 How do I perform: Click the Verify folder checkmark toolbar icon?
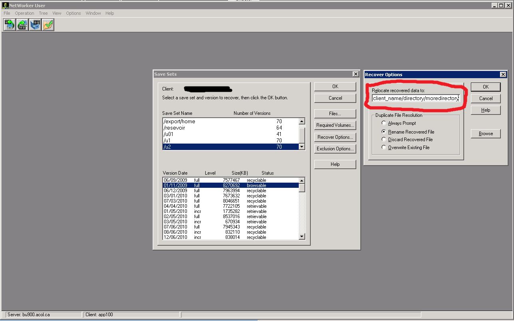tap(48, 25)
